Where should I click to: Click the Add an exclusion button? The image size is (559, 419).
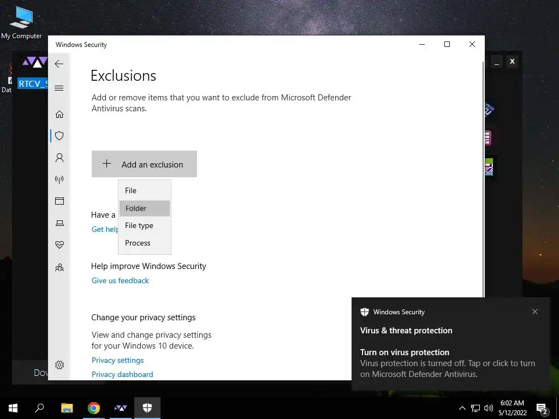[144, 164]
